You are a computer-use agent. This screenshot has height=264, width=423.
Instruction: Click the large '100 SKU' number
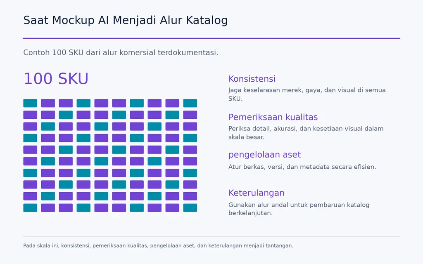pyautogui.click(x=56, y=79)
